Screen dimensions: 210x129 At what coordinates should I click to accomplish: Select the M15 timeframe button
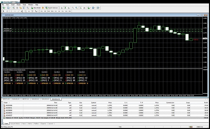(49, 11)
